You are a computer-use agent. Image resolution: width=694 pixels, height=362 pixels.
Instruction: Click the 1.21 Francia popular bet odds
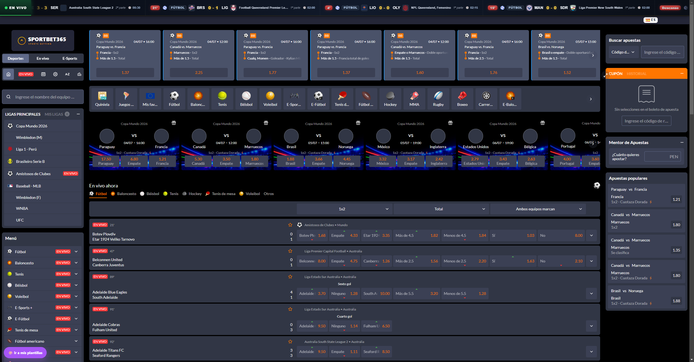point(676,199)
